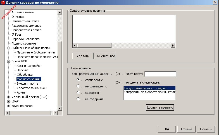219x135 pixels.
Task: Collapse the "Публичные & общие папки" tree node
Action: tap(8, 48)
